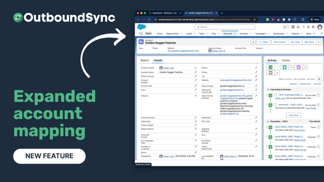324x182 pixels.
Task: Mark the smartlead LEAD_CATE task checkbox
Action: [276, 104]
